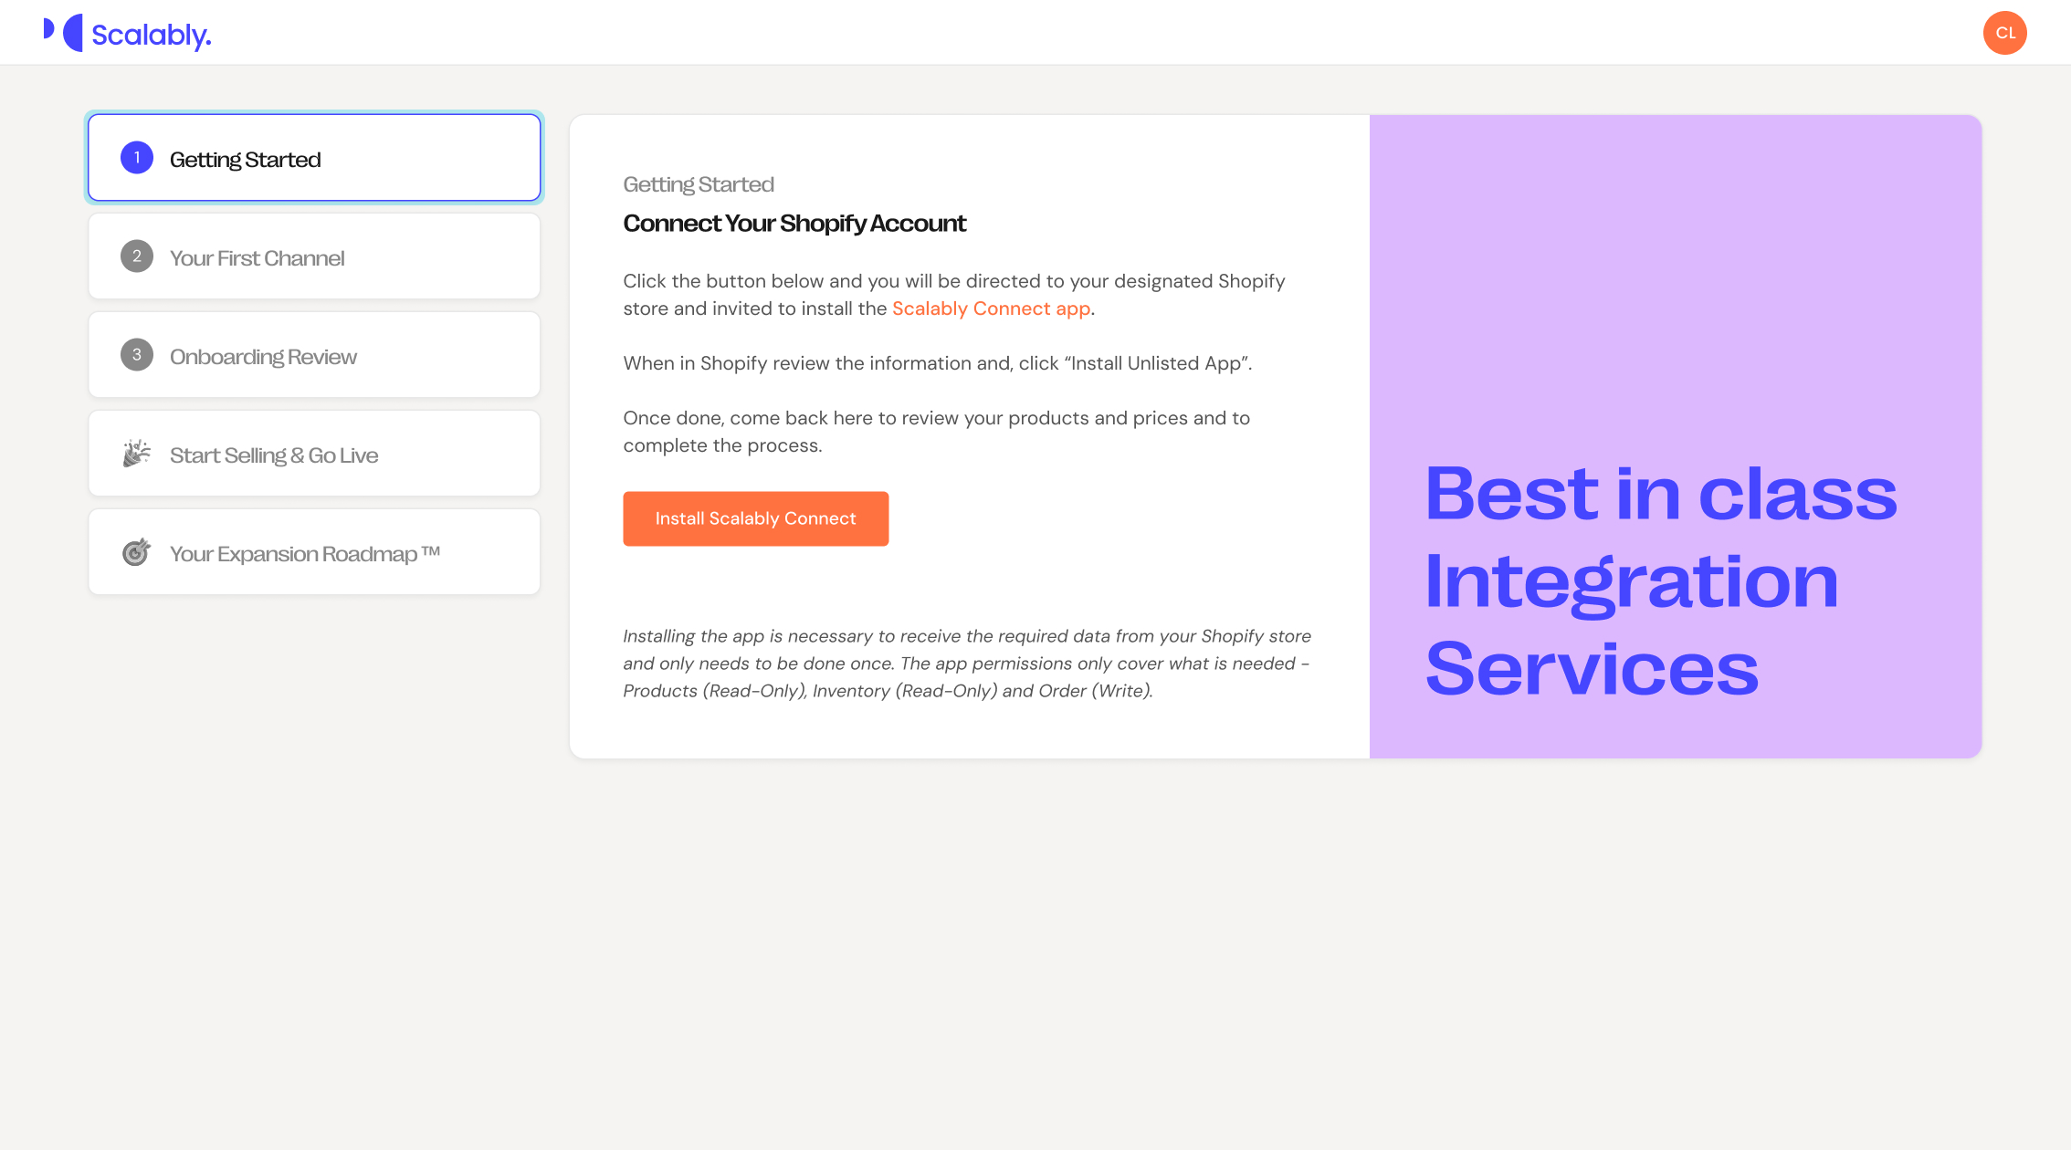
Task: Follow the Scalably Connect app link
Action: 991,308
